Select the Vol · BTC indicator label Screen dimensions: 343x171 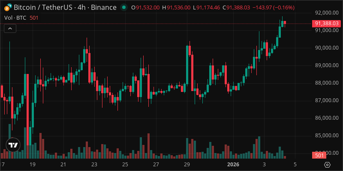pyautogui.click(x=15, y=18)
